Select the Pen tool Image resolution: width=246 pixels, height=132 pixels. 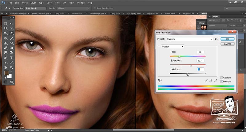(x=6, y=58)
